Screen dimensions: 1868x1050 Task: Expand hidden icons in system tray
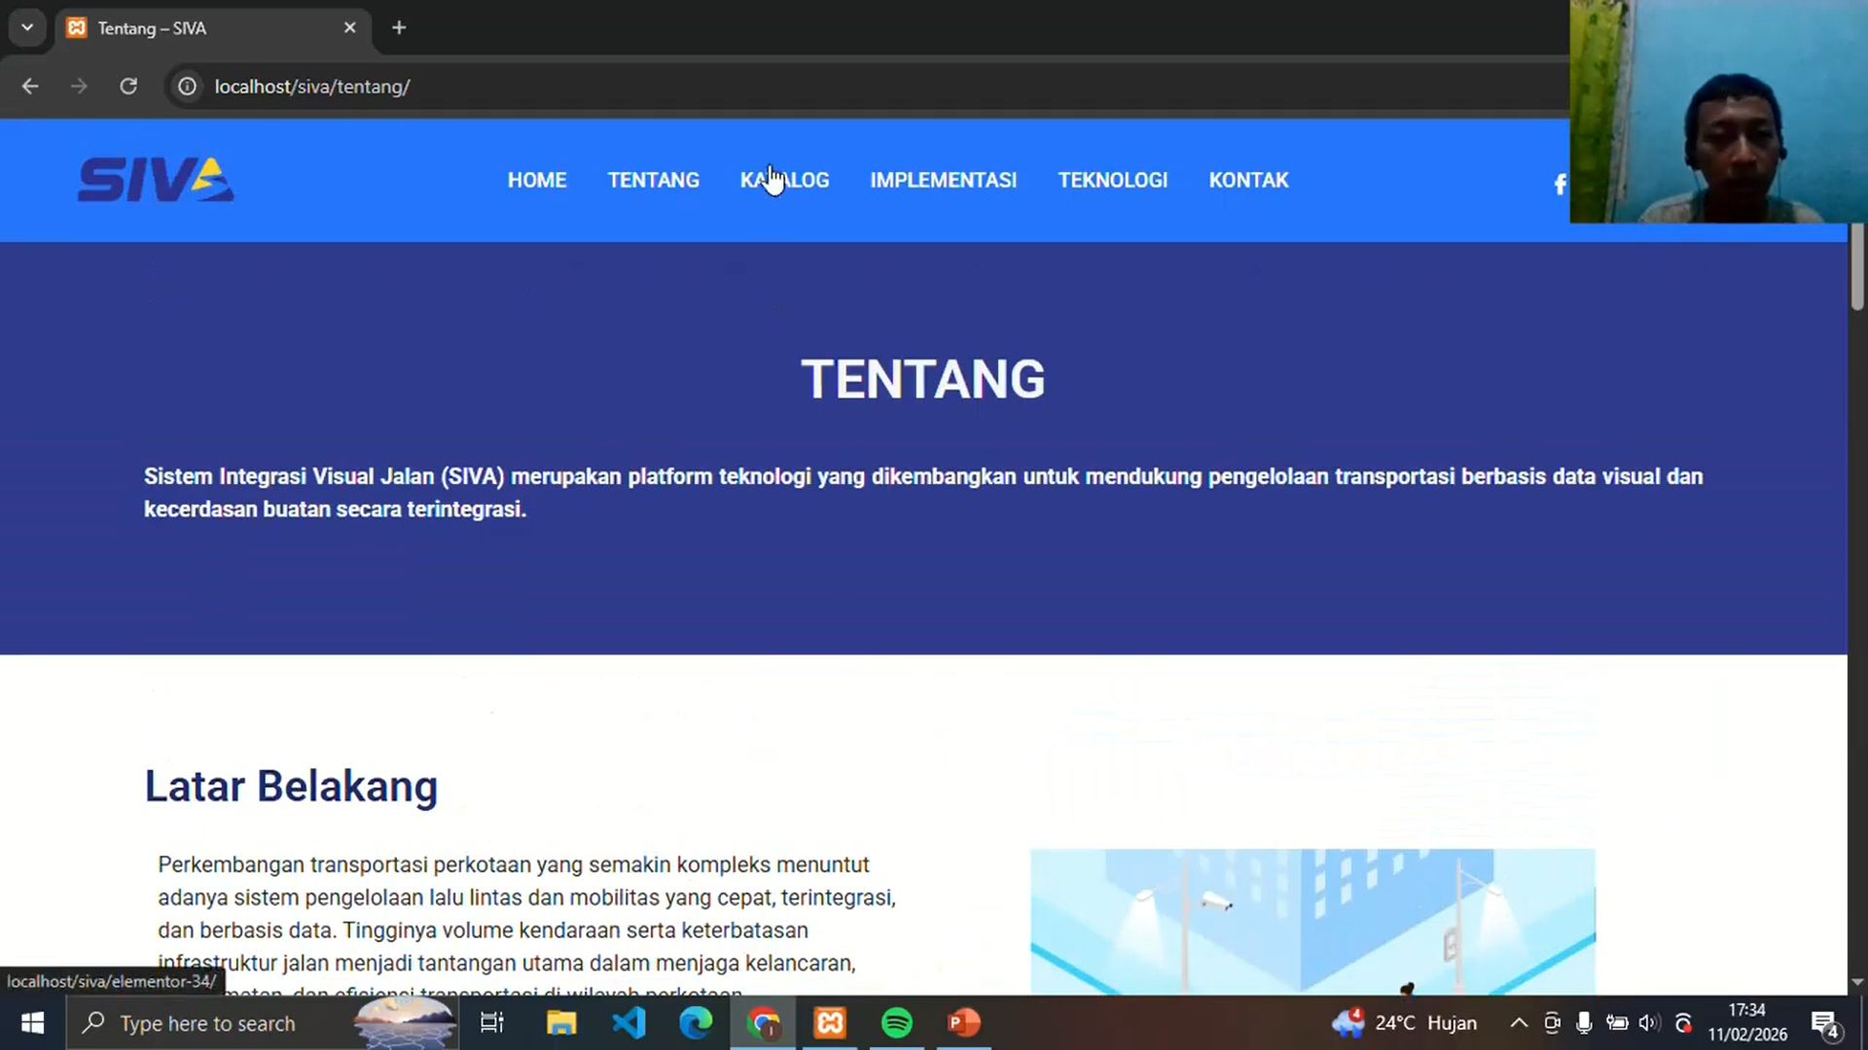tap(1519, 1023)
